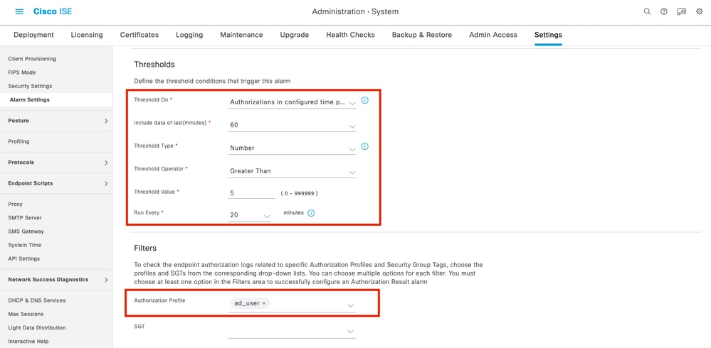Image resolution: width=711 pixels, height=348 pixels.
Task: Open SMTP Server in sidebar
Action: pyautogui.click(x=25, y=217)
